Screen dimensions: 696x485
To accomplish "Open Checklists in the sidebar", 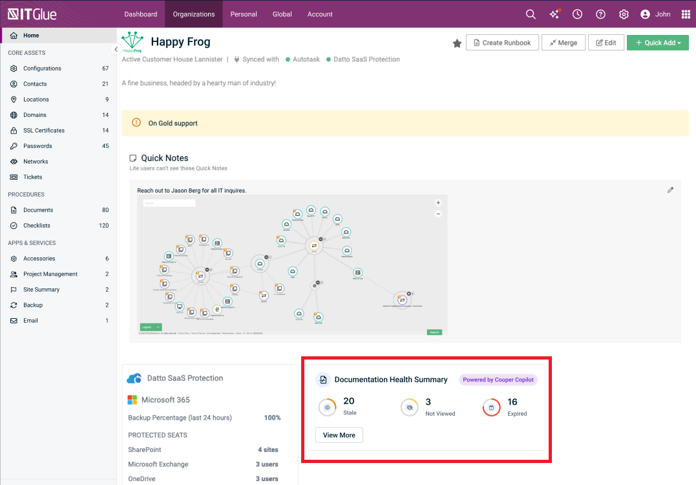I will click(x=59, y=226).
